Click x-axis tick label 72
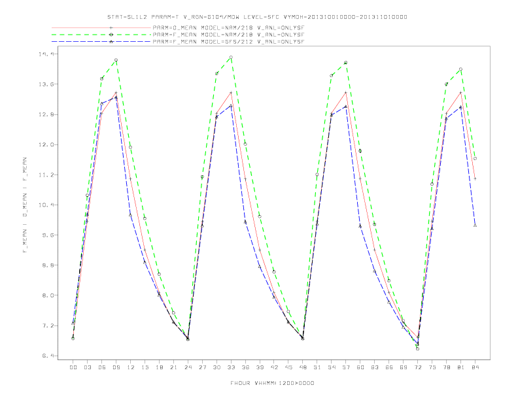This screenshot has width=518, height=400. click(x=417, y=367)
